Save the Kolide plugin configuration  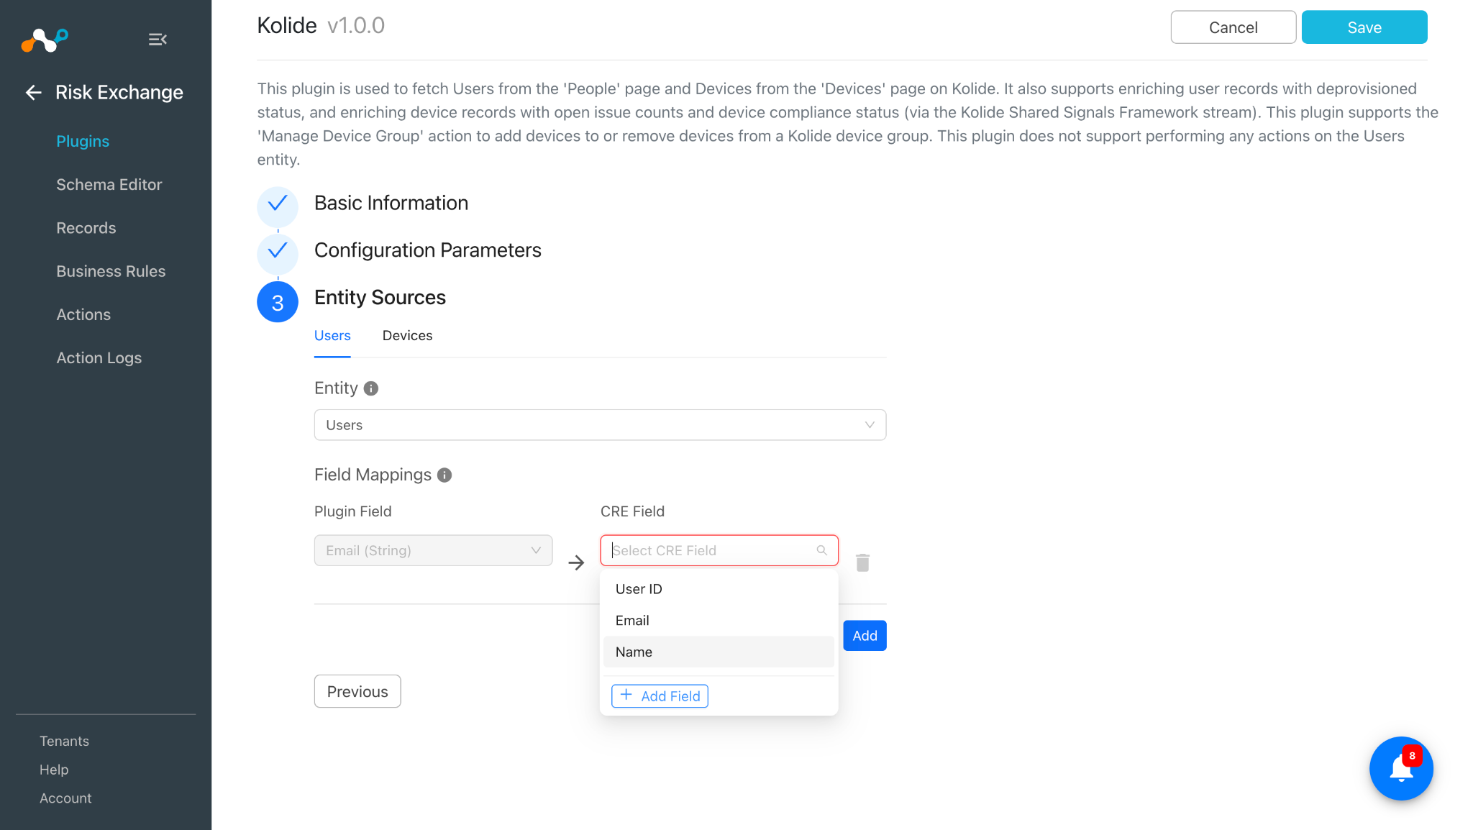[x=1364, y=27]
